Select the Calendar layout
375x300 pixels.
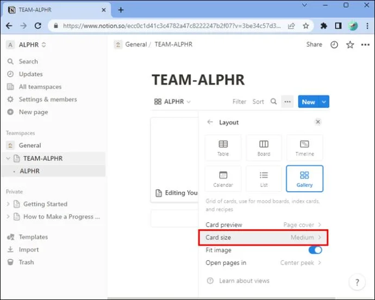pyautogui.click(x=223, y=179)
